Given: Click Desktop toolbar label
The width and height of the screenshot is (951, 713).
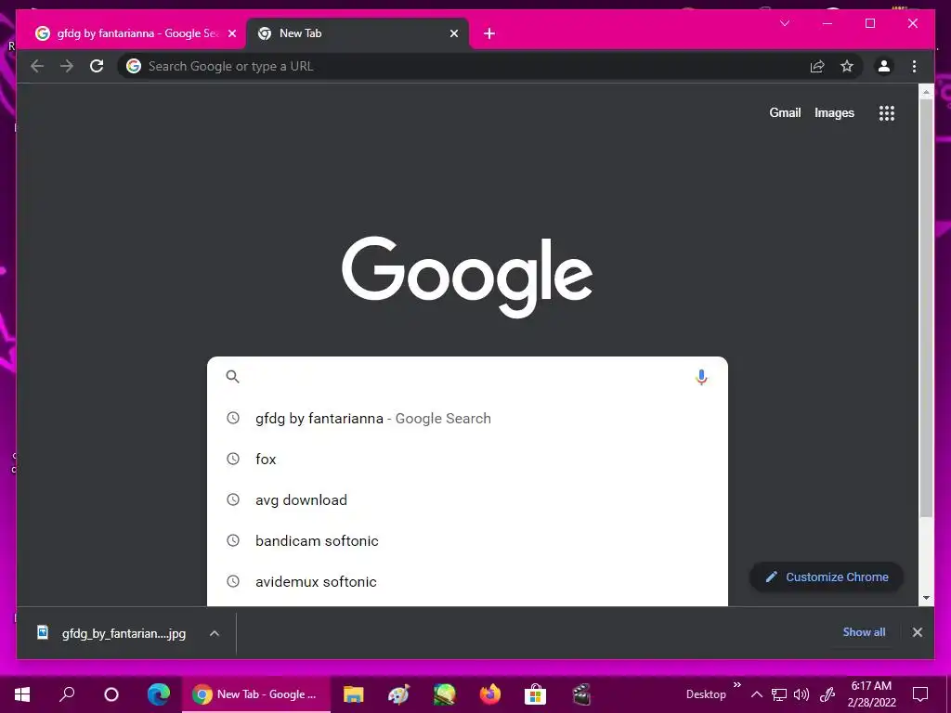Looking at the screenshot, I should coord(706,694).
